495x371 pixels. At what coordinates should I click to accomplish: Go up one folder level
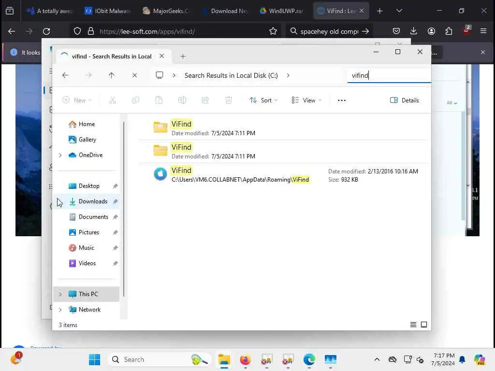tap(112, 75)
